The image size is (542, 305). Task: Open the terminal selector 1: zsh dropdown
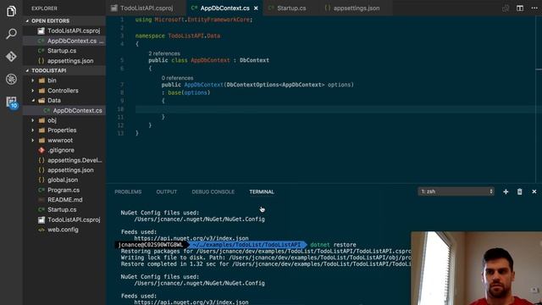pyautogui.click(x=456, y=191)
